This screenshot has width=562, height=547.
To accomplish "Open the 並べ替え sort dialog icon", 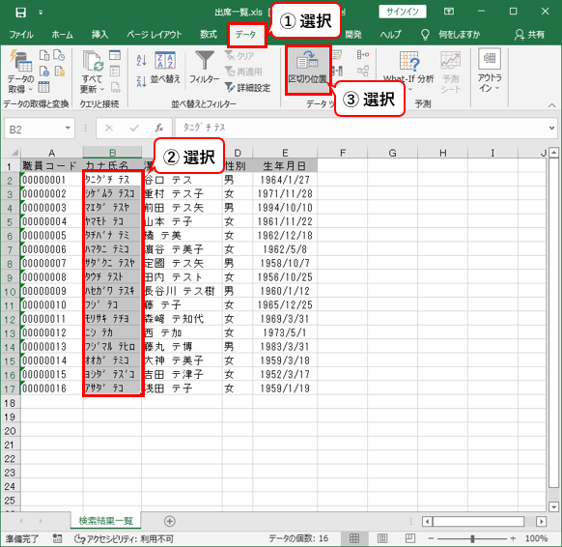I will pos(165,60).
